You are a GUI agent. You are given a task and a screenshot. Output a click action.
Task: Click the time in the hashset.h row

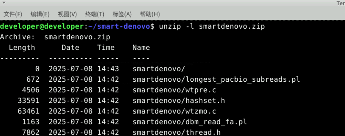click(x=108, y=101)
